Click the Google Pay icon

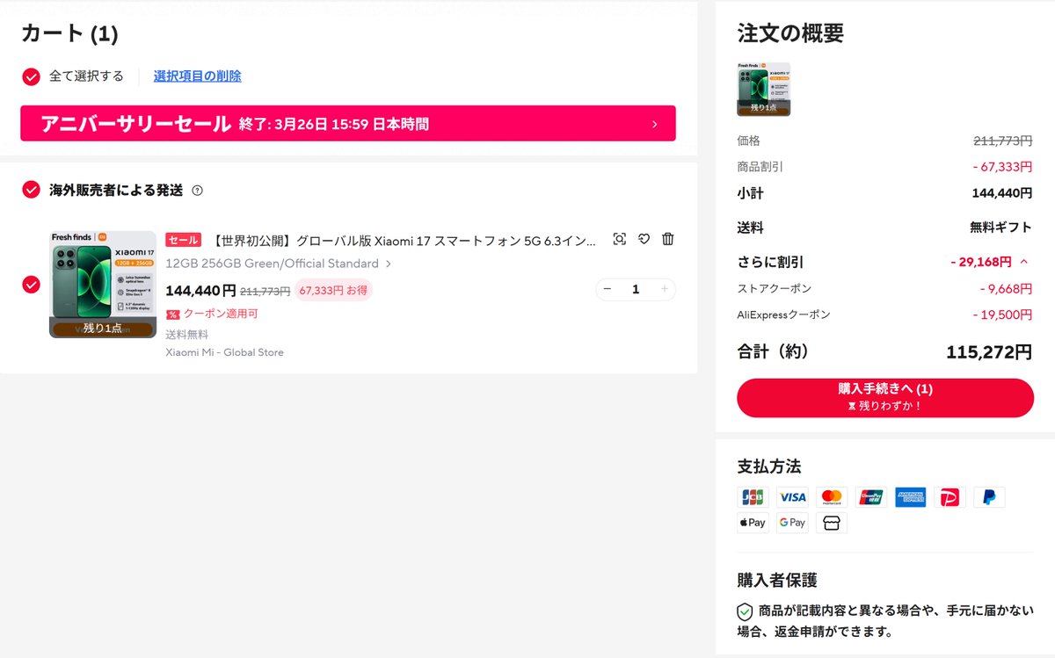click(792, 522)
